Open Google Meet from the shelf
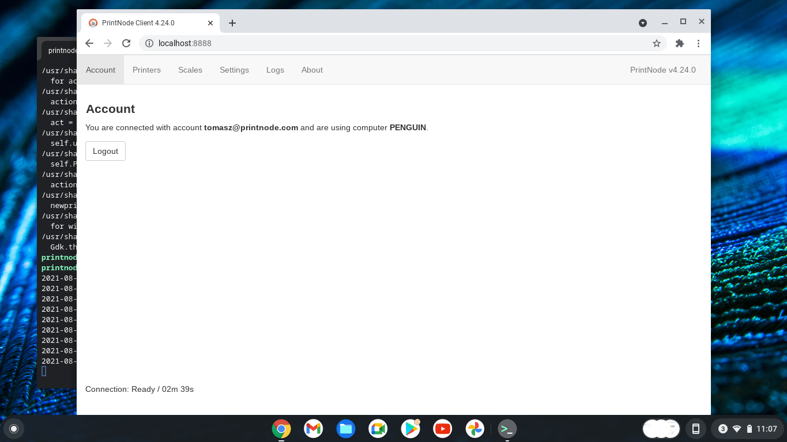 378,428
